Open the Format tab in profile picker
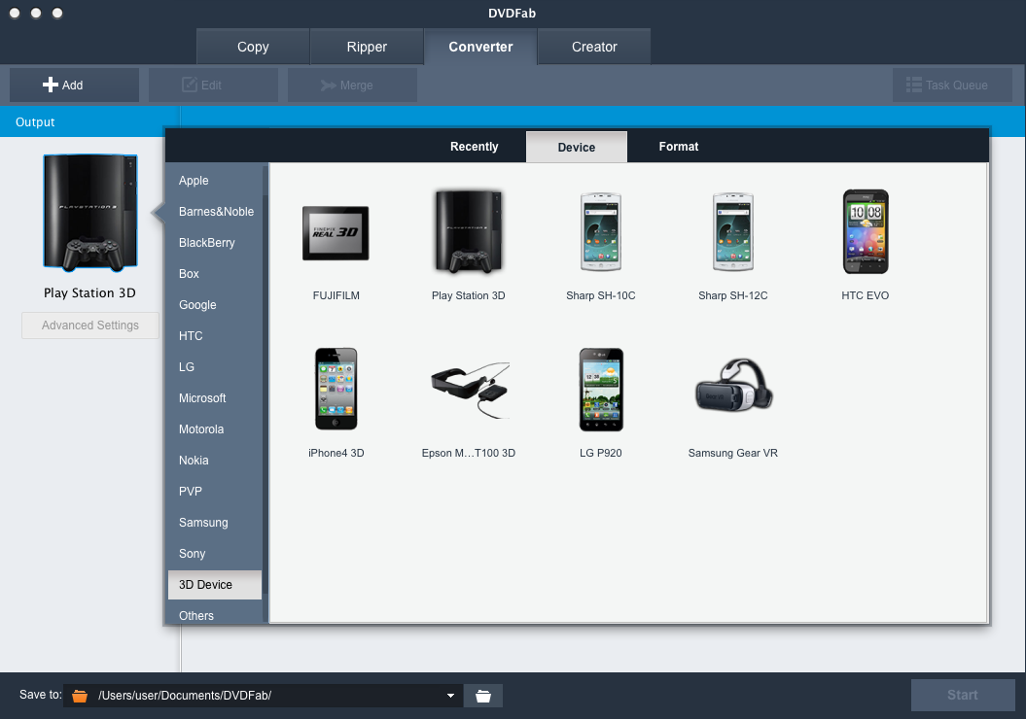 [x=679, y=147]
